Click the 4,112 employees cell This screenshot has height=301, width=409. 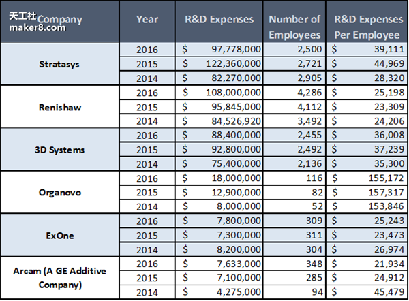[294, 107]
